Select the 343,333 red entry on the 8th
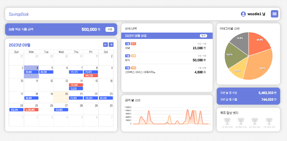This screenshot has height=141, width=287. click(x=91, y=75)
